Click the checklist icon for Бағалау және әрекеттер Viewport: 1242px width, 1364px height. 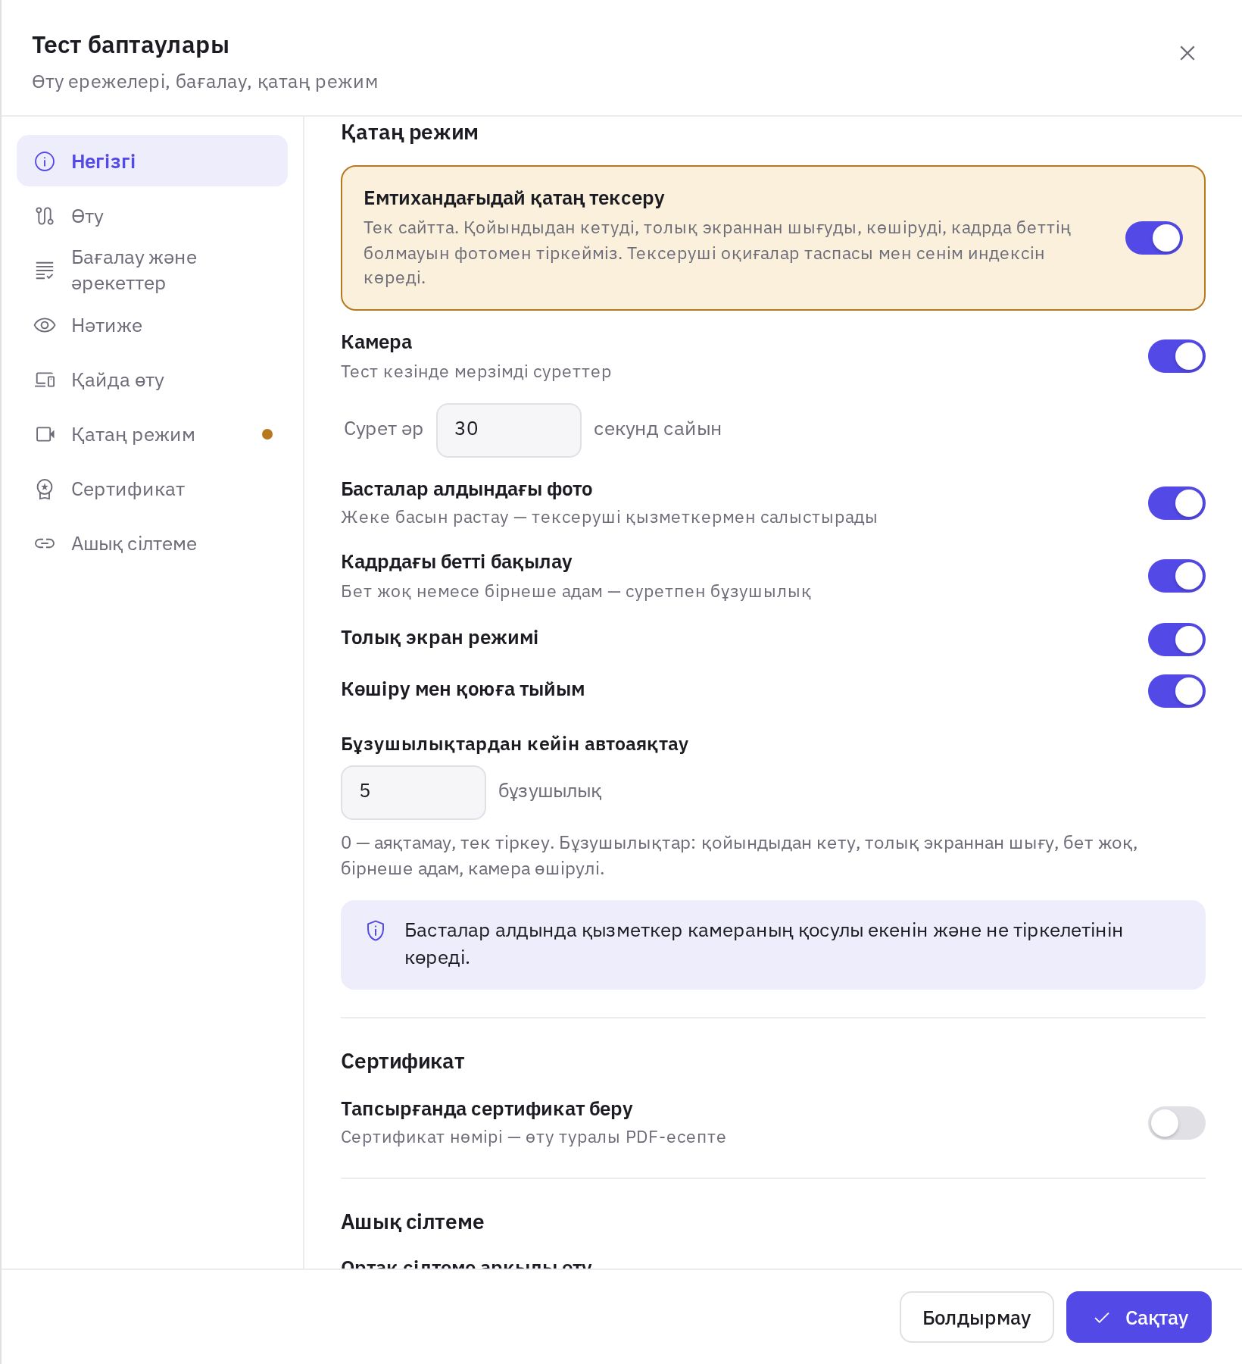pyautogui.click(x=45, y=271)
